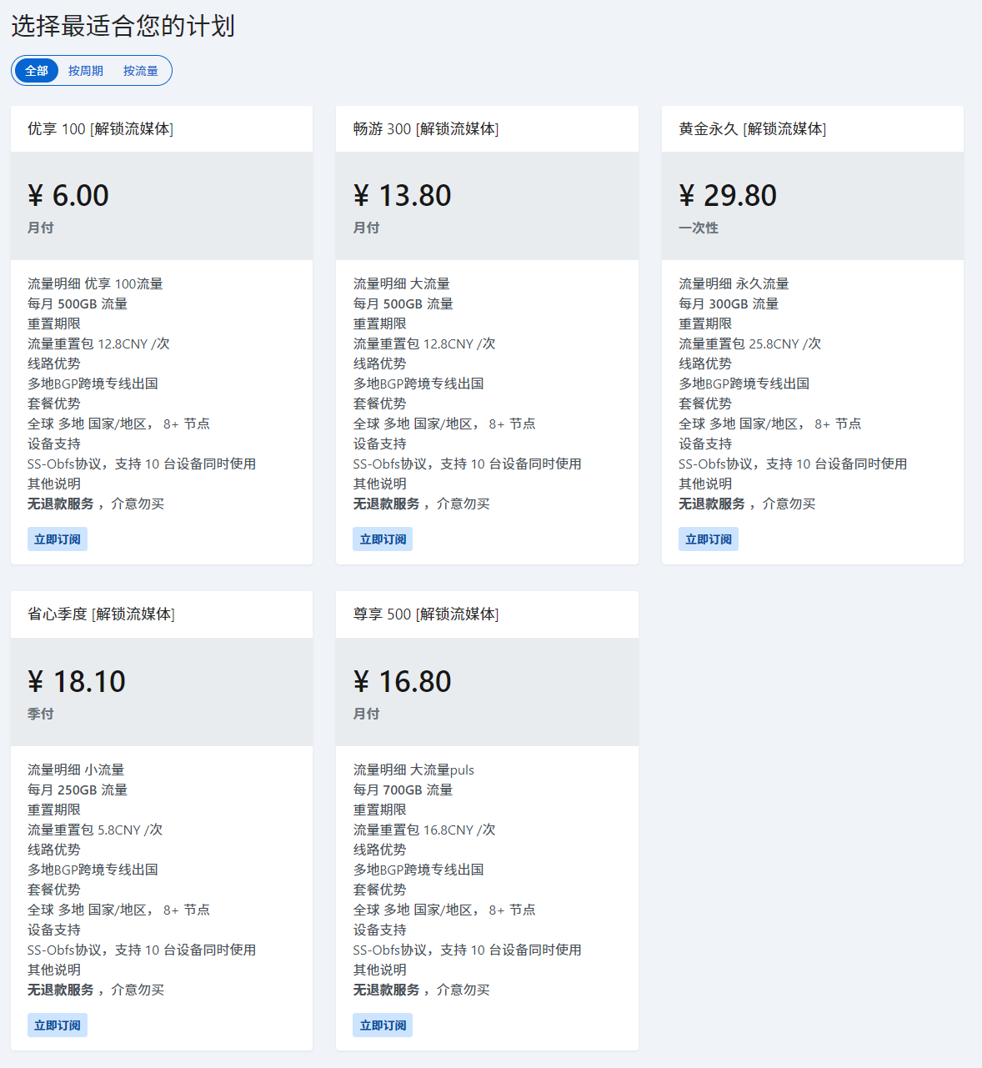982x1068 pixels.
Task: Subscribe to the 尊享 500 plan
Action: point(383,1025)
